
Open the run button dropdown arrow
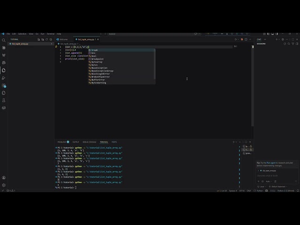(238, 39)
